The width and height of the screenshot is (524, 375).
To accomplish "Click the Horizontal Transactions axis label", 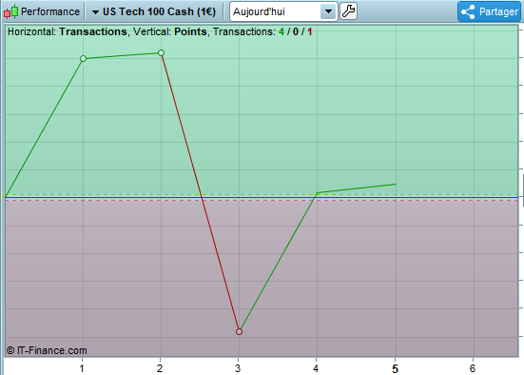I will [68, 31].
